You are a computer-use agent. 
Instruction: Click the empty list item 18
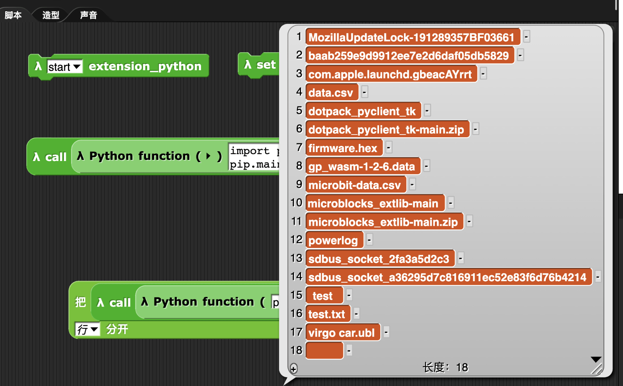coord(324,351)
